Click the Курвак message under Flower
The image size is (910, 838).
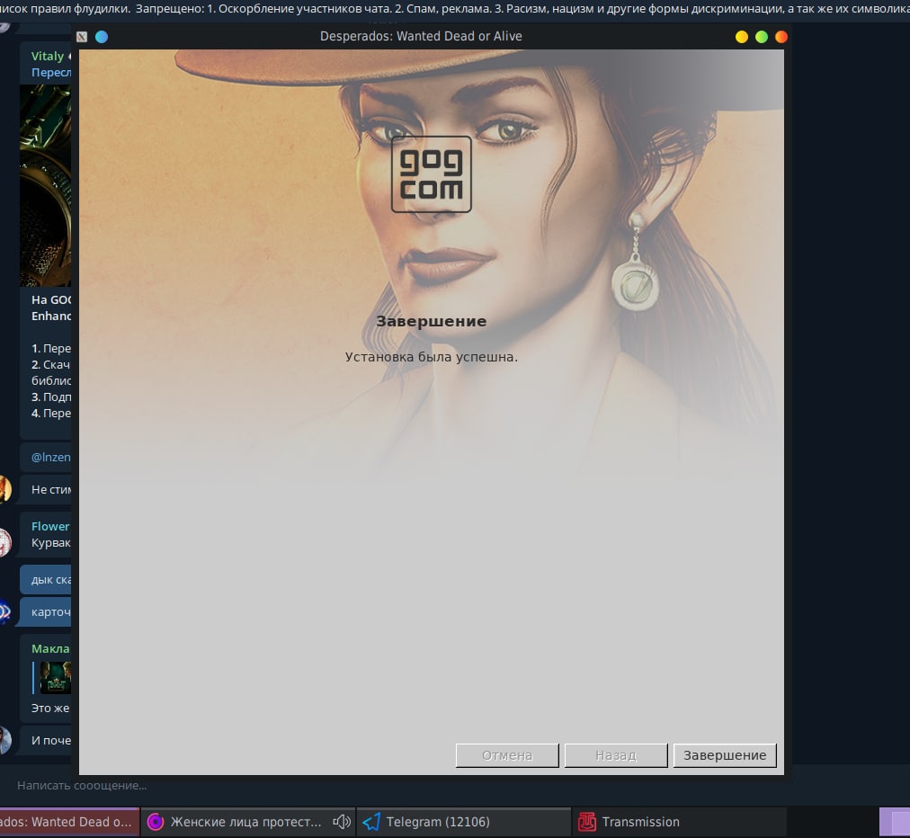tap(51, 542)
